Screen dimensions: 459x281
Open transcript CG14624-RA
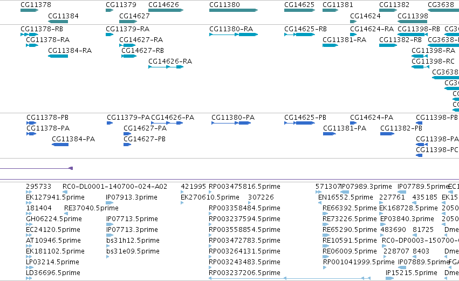(372, 29)
